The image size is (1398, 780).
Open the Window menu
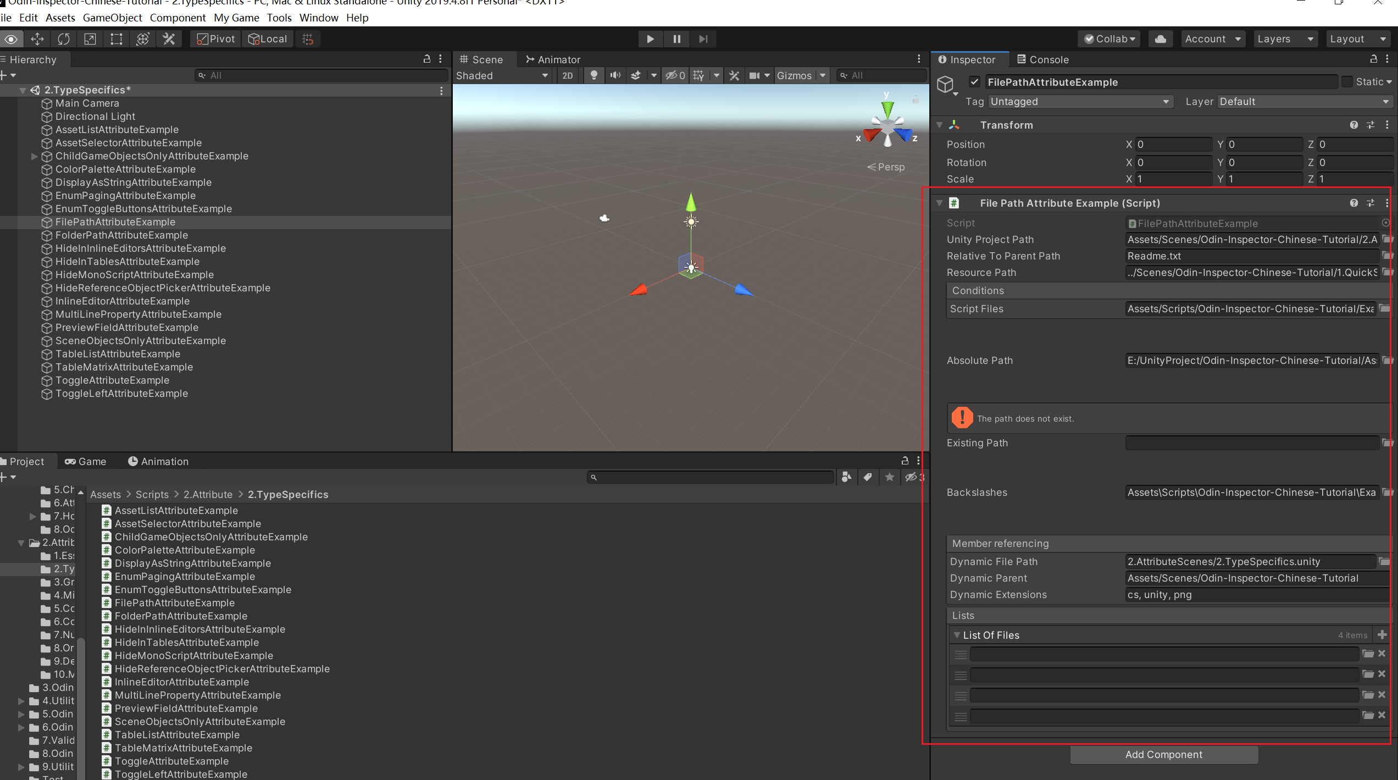pos(319,18)
